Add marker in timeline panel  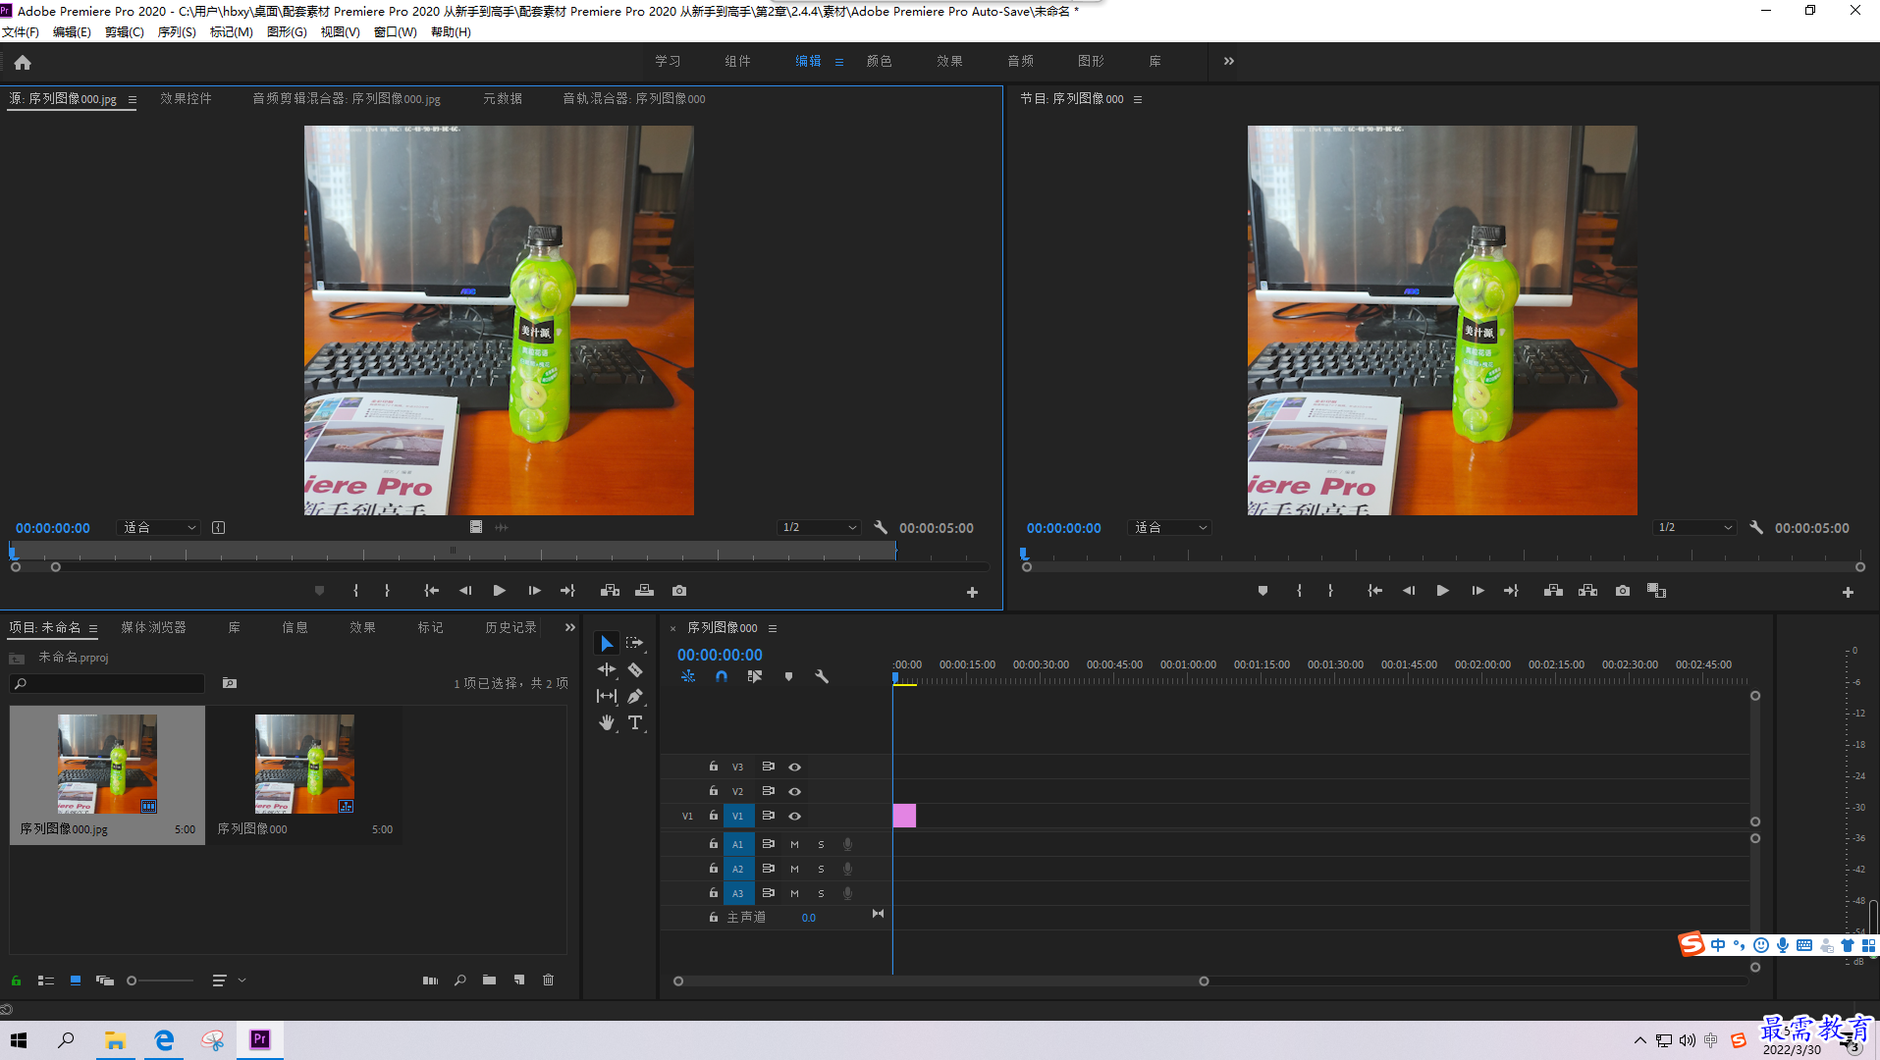tap(788, 677)
